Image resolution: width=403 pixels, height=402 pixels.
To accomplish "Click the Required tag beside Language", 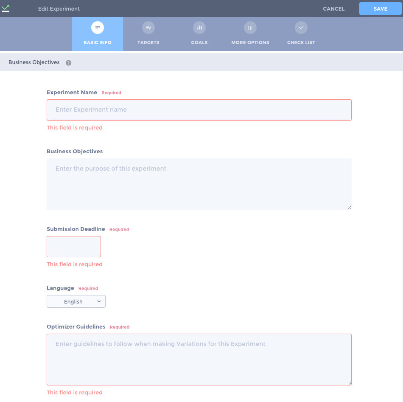I will pos(88,289).
